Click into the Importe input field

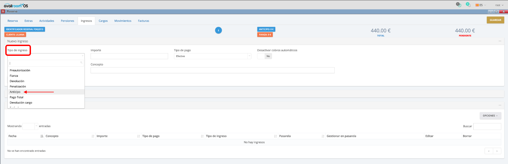[x=129, y=56]
